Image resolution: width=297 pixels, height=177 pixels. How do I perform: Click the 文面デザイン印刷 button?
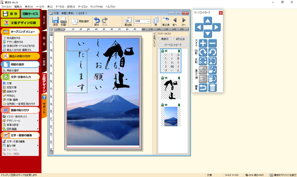pyautogui.click(x=20, y=22)
